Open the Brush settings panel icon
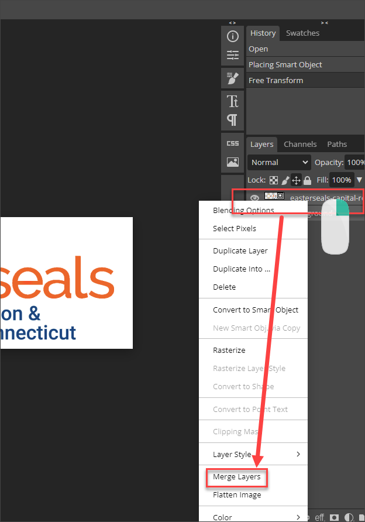 coord(233,78)
